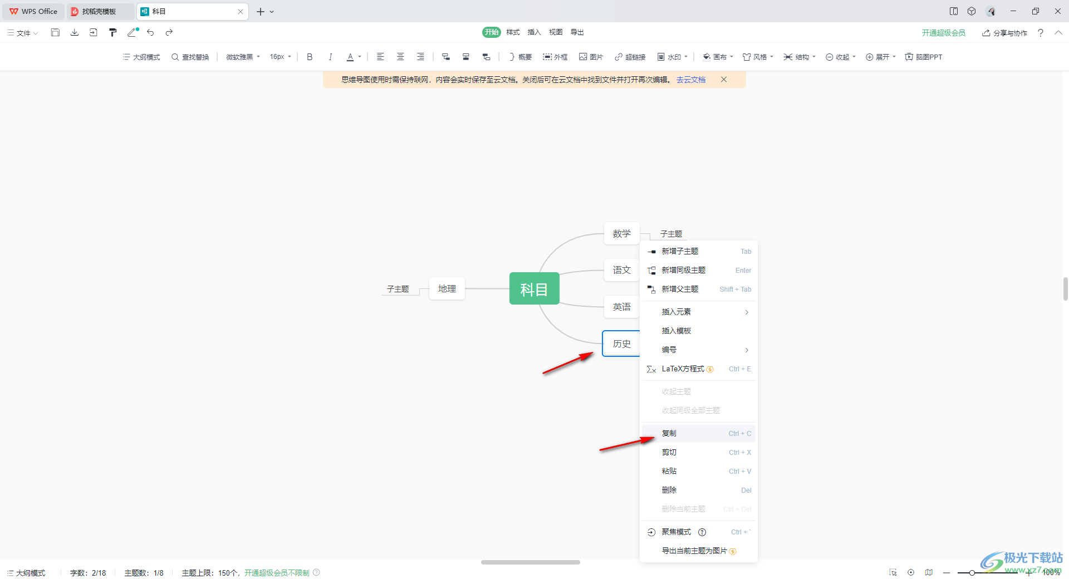Open the help question mark icon
Image resolution: width=1069 pixels, height=579 pixels.
[1040, 33]
